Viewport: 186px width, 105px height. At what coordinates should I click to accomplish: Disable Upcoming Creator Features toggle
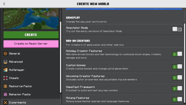click(177, 78)
